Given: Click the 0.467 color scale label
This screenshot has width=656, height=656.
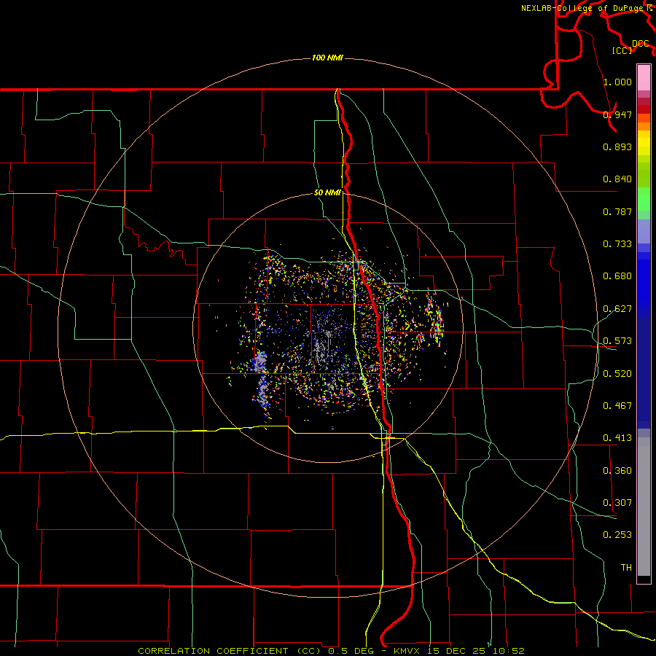Looking at the screenshot, I should click(617, 406).
